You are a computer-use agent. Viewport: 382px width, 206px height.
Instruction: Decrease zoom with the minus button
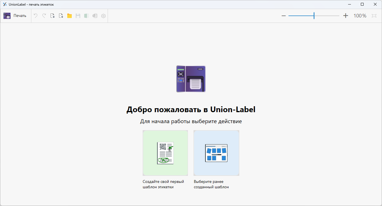[284, 16]
